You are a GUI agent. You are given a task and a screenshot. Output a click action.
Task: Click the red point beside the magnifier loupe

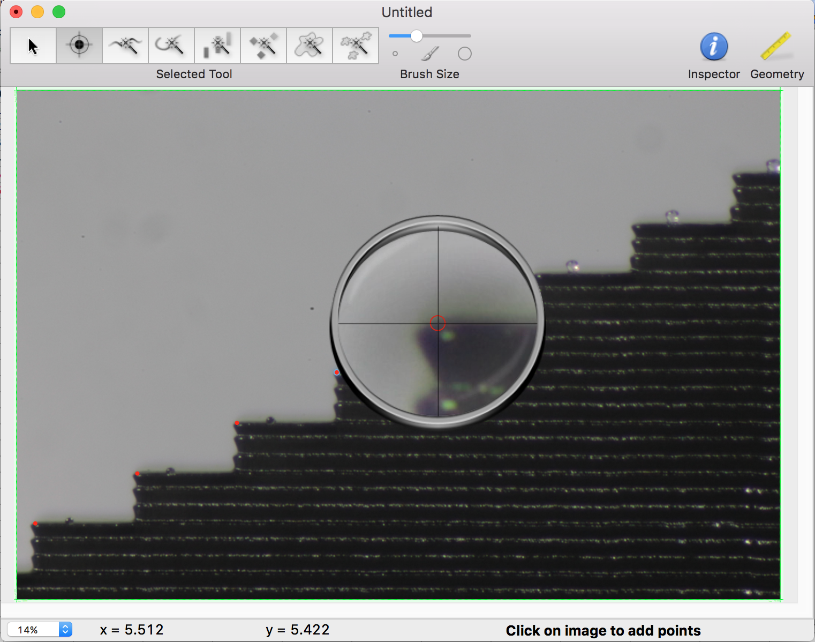pos(337,372)
